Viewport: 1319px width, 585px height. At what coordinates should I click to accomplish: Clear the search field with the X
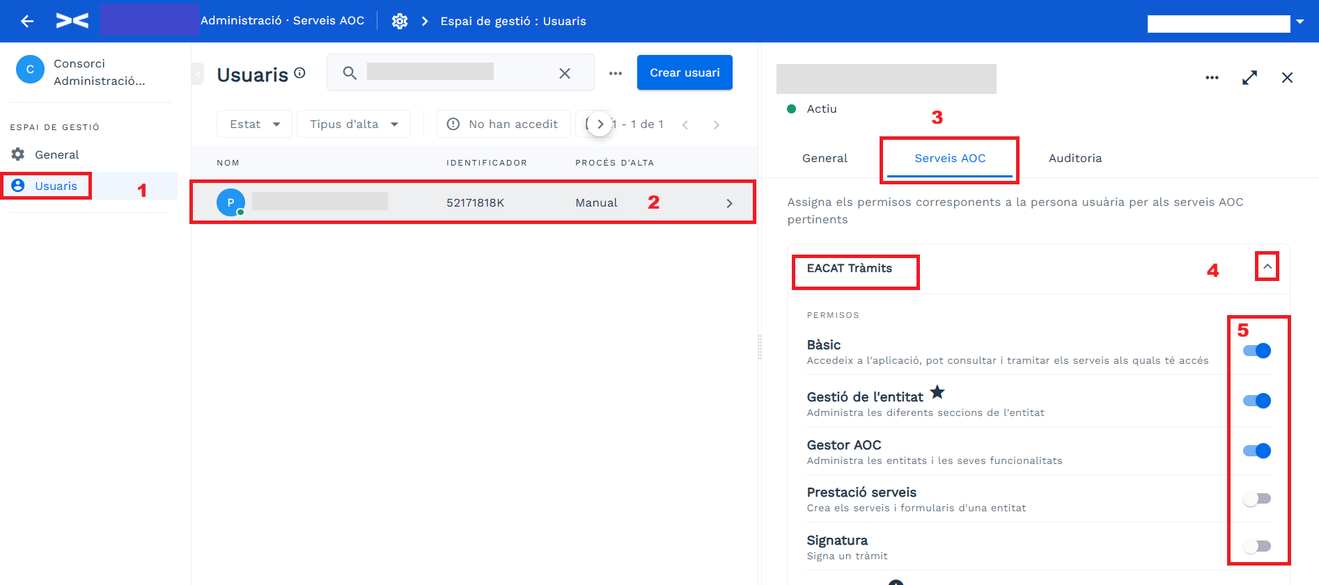[x=565, y=73]
